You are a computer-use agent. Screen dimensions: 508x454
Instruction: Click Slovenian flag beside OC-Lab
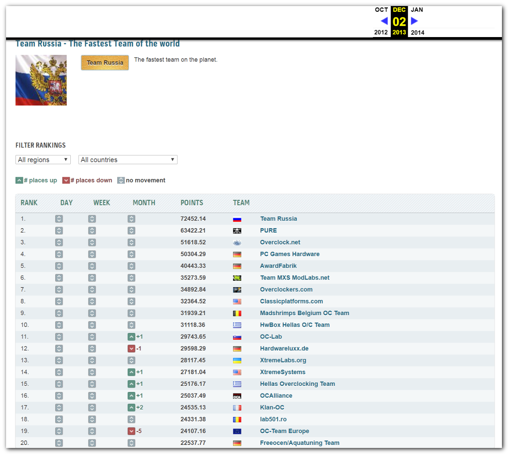[237, 337]
